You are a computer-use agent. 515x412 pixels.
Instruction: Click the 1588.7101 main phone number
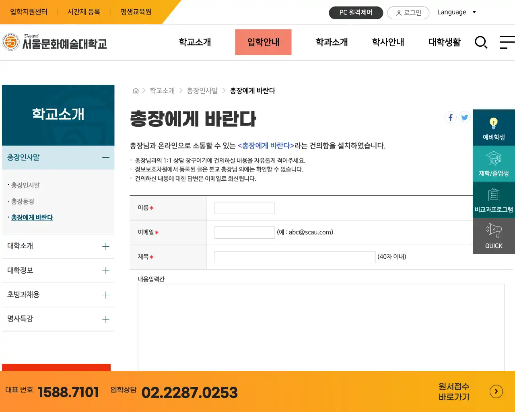point(68,392)
